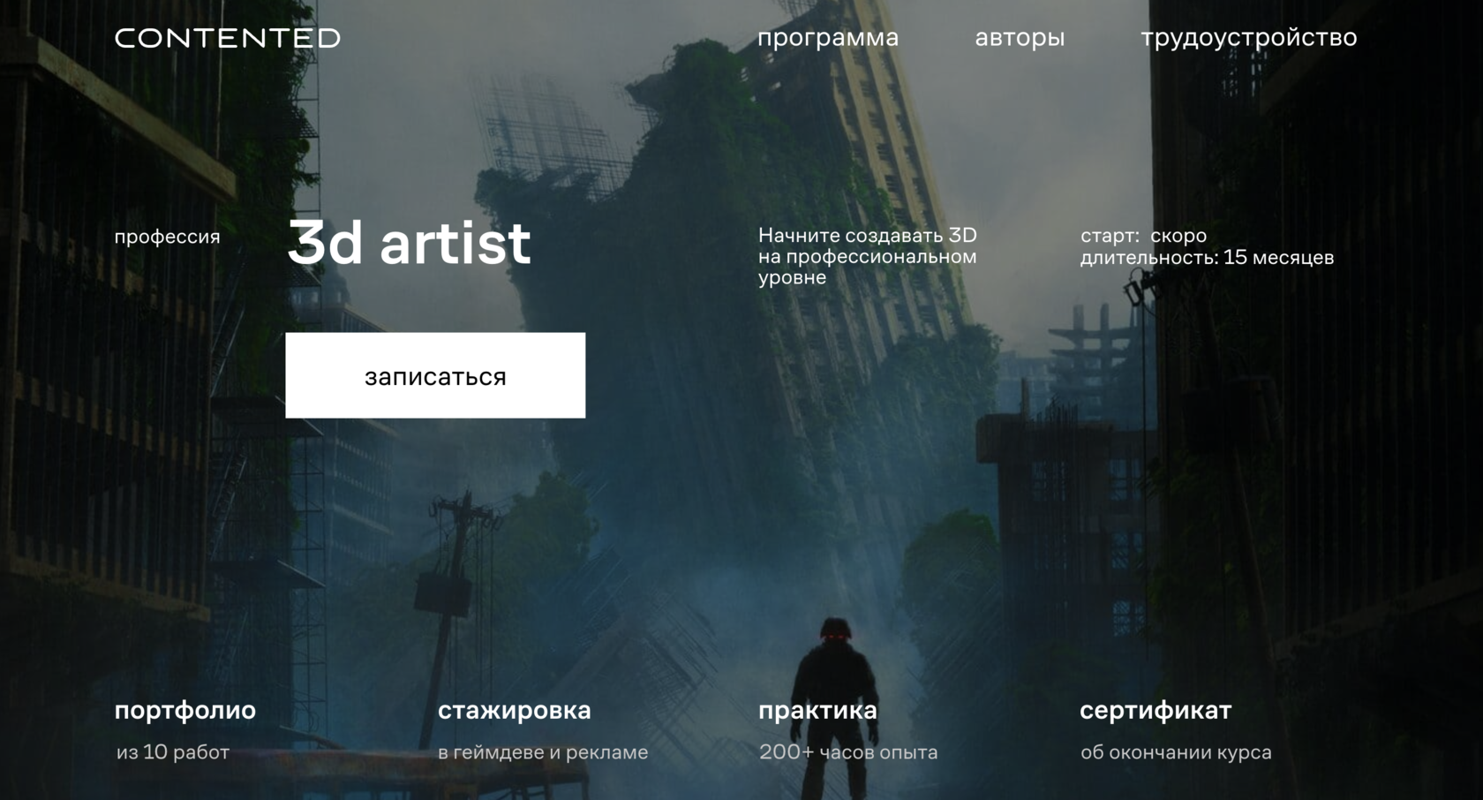This screenshot has width=1483, height=800.
Task: Click the портфолио heading
Action: pyautogui.click(x=185, y=710)
